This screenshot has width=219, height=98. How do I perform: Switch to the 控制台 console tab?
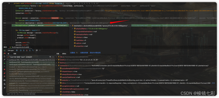(64, 53)
